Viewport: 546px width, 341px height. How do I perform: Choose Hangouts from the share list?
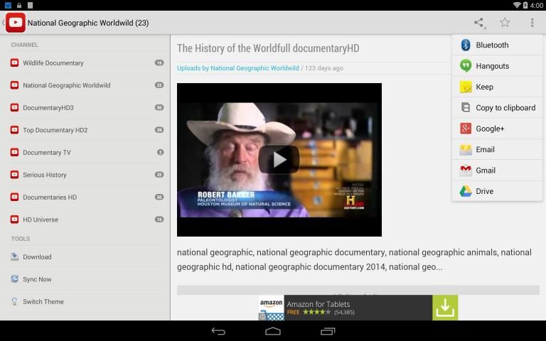coord(497,66)
